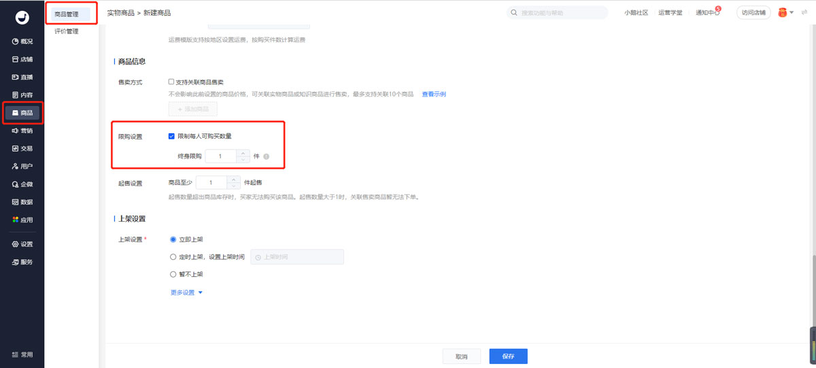Open 应用 apps section in the sidebar
The image size is (816, 368).
[x=22, y=220]
